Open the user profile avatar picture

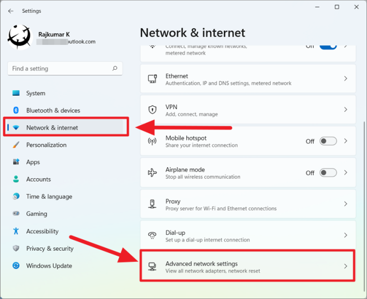20,37
